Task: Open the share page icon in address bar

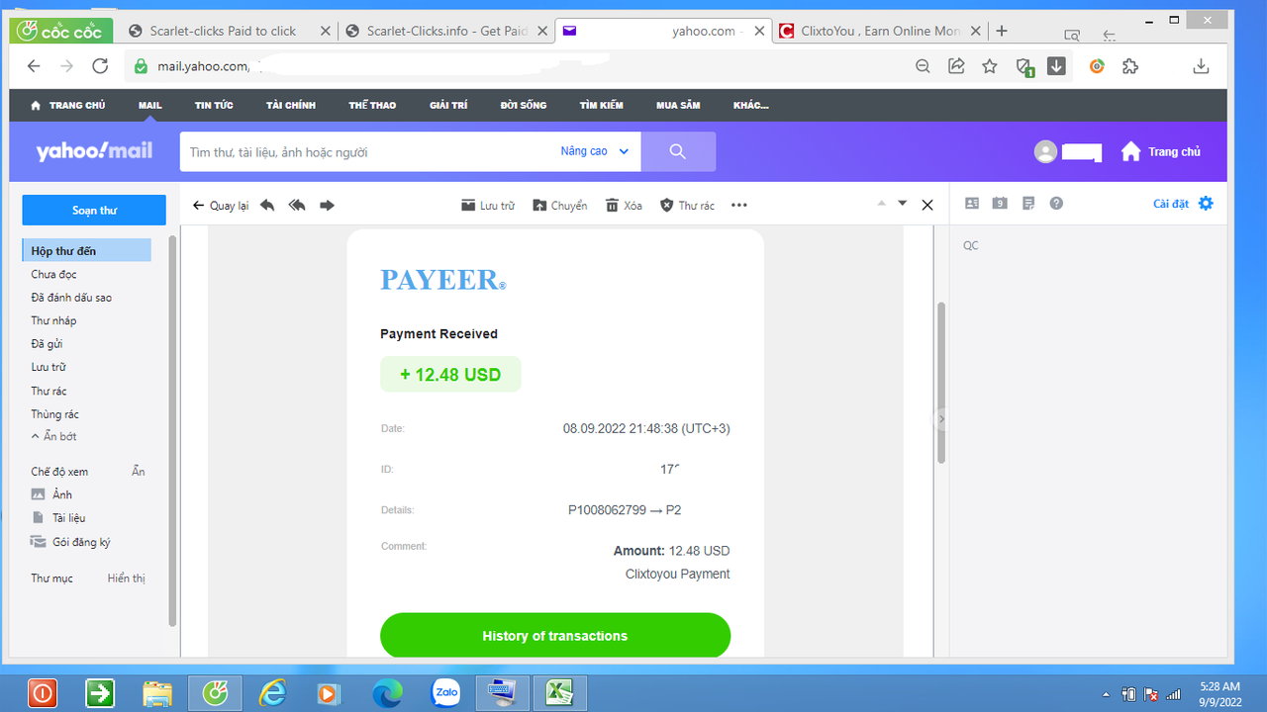Action: [956, 66]
